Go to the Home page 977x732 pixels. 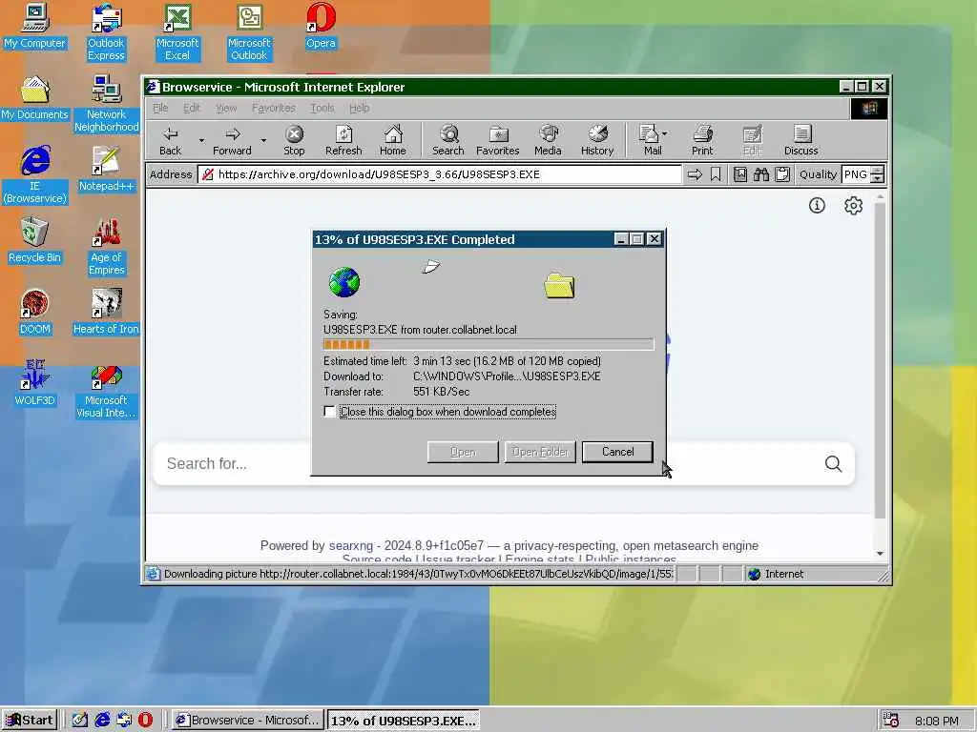point(392,141)
